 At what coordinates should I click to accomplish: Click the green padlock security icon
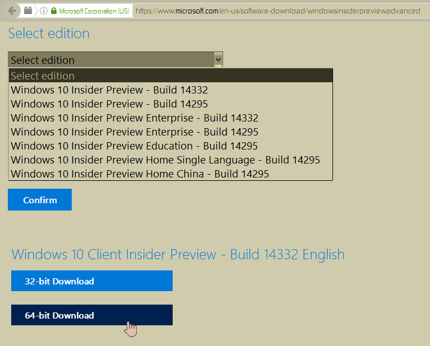coord(54,11)
